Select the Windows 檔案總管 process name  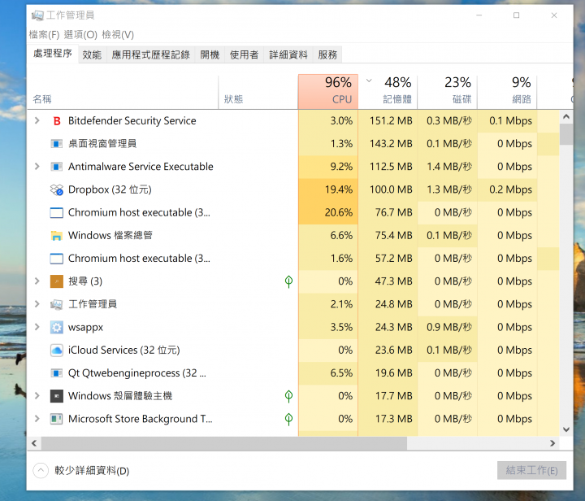pyautogui.click(x=110, y=236)
